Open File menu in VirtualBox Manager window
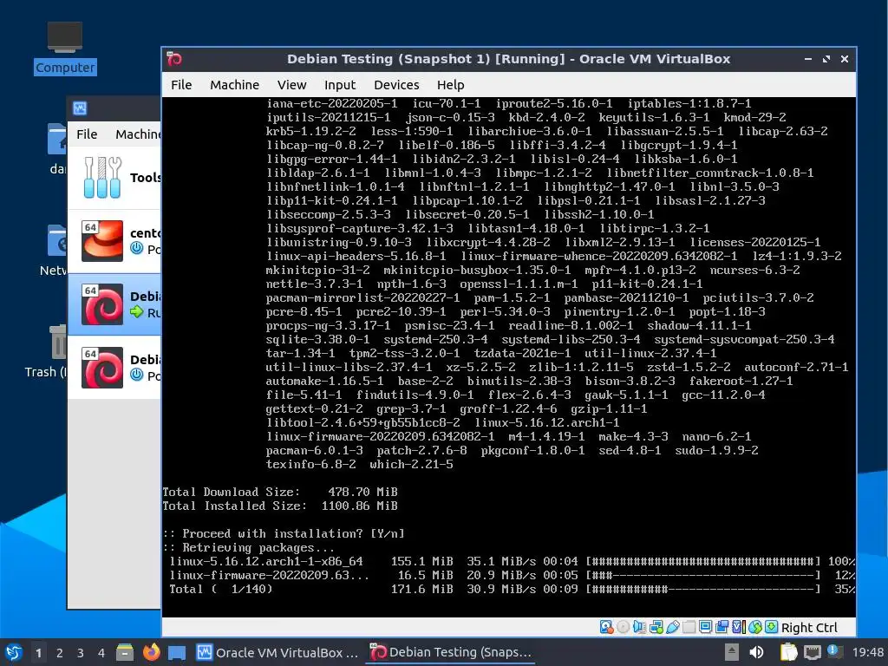The image size is (888, 666). click(x=87, y=134)
